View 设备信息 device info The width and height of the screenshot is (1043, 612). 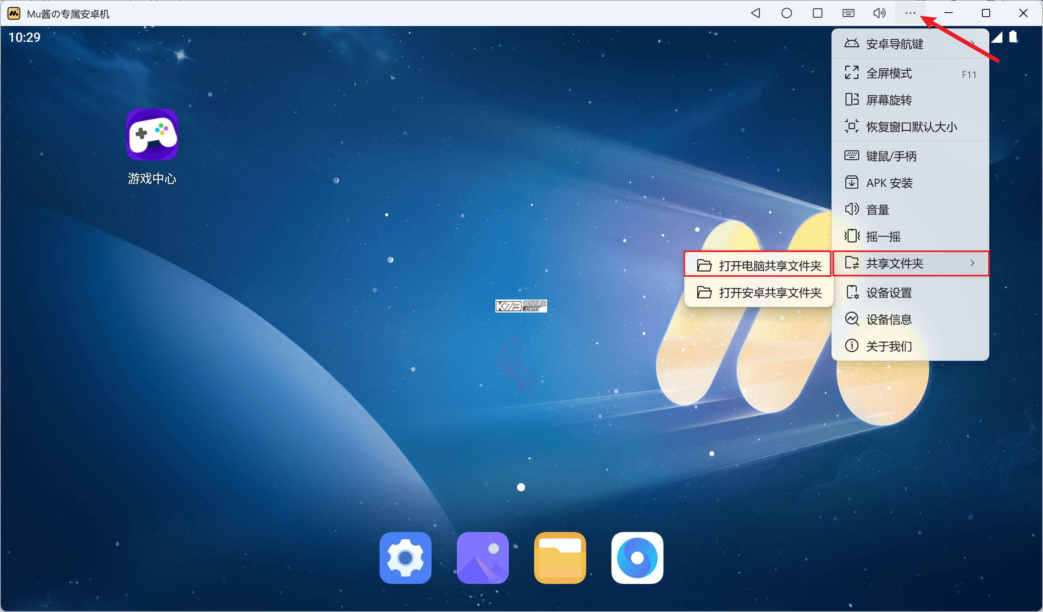pos(910,319)
